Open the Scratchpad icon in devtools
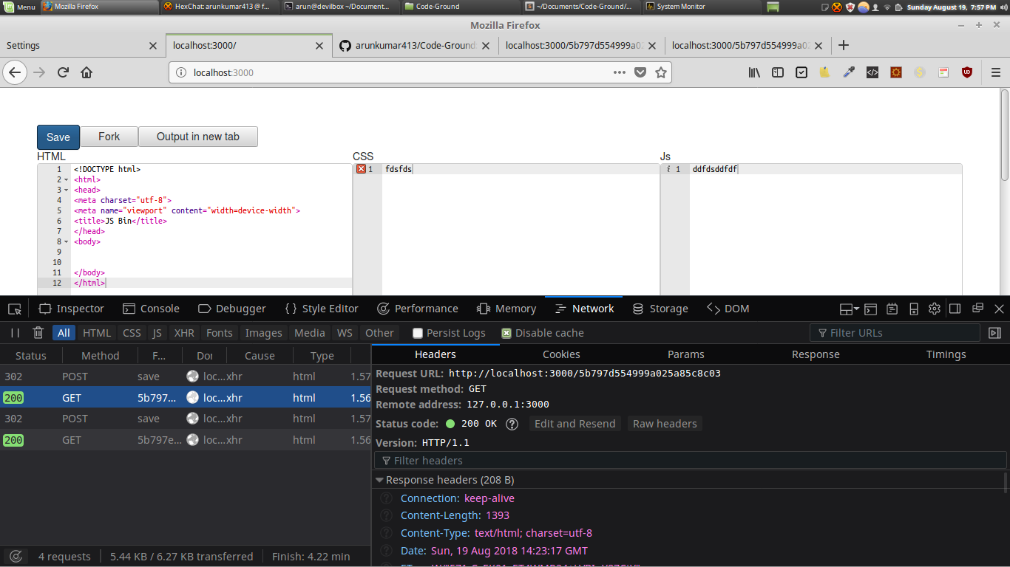 point(892,309)
